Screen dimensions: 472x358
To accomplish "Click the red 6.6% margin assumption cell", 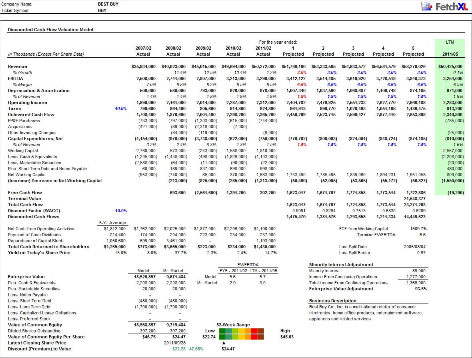I will pos(302,84).
